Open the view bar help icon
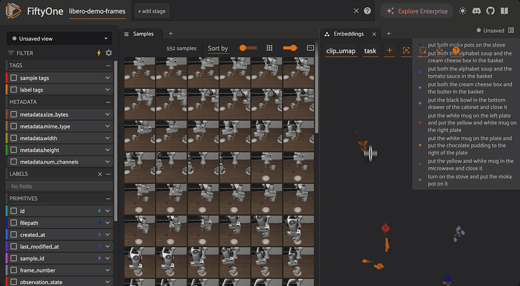 coord(367,11)
